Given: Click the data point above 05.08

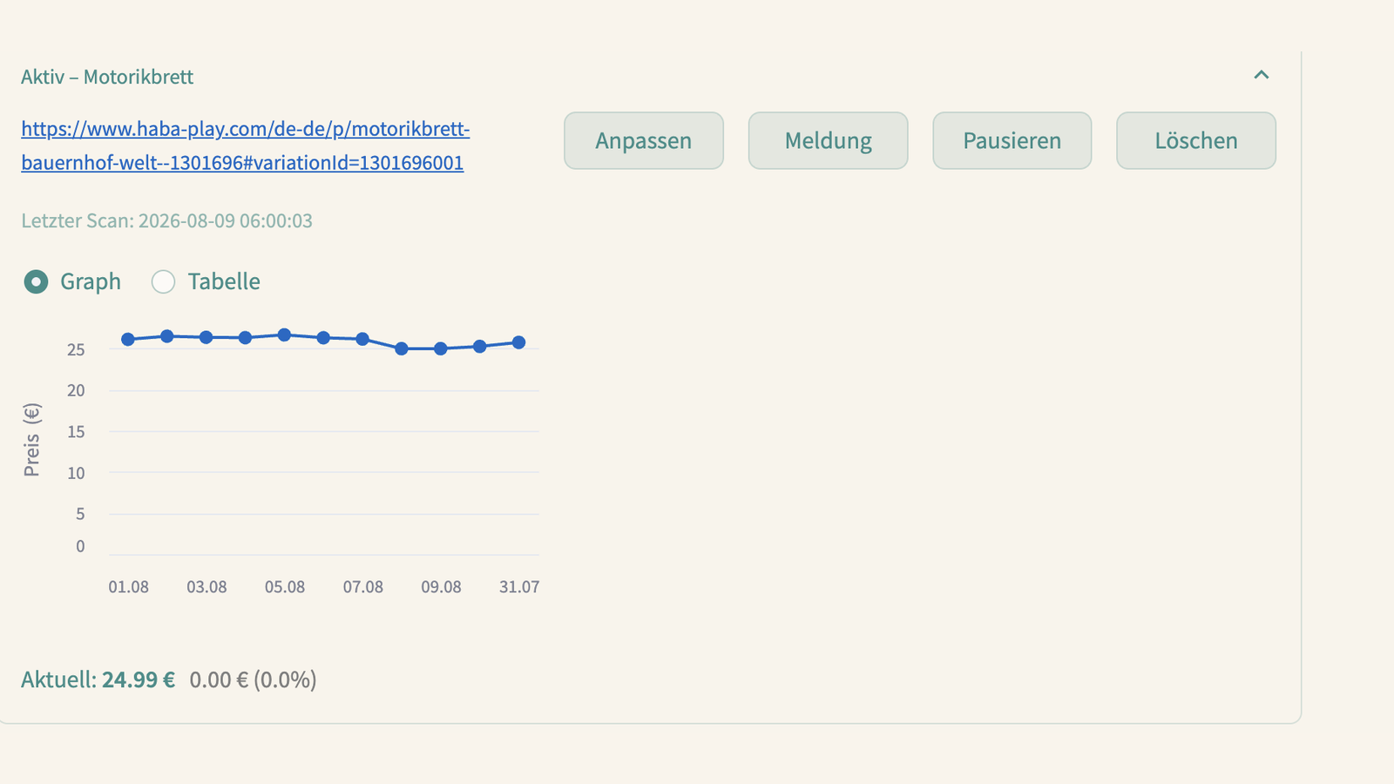Looking at the screenshot, I should pyautogui.click(x=284, y=335).
